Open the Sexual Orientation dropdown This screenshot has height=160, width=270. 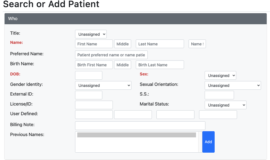point(233,85)
